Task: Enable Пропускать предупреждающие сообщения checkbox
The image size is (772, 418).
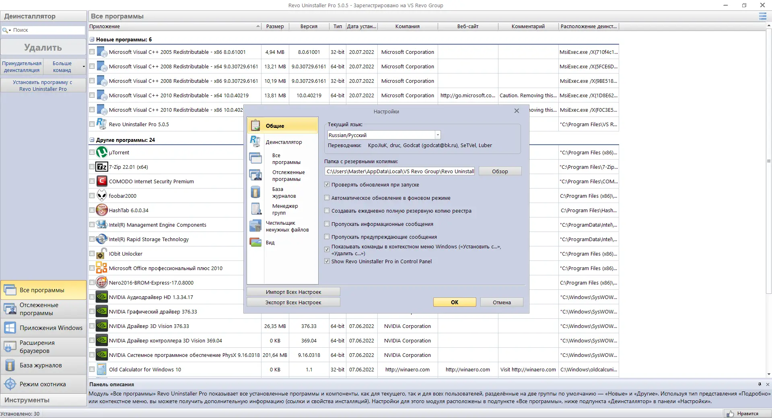Action: point(327,237)
